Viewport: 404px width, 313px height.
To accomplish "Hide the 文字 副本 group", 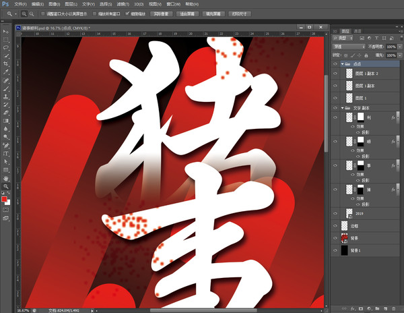I will 335,108.
